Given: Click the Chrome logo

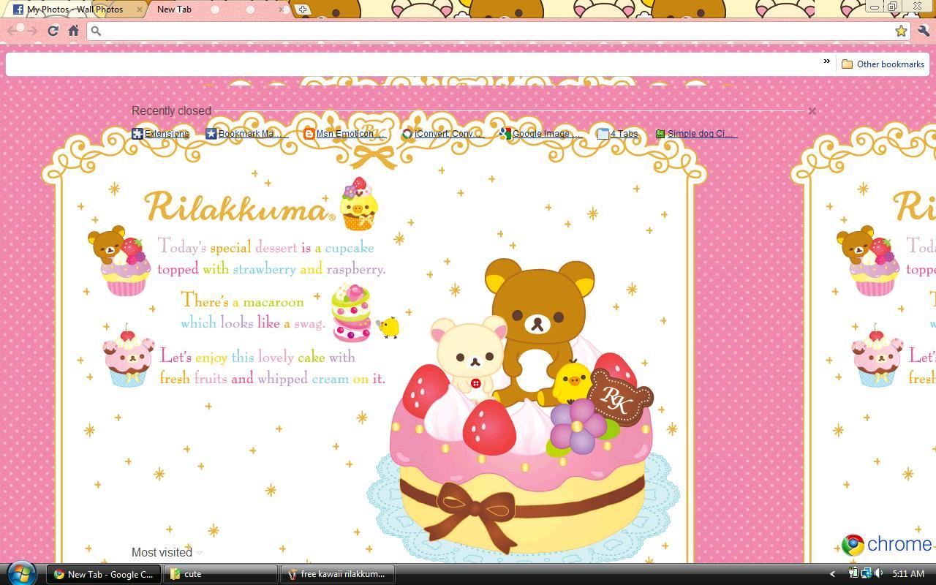Looking at the screenshot, I should pos(886,545).
